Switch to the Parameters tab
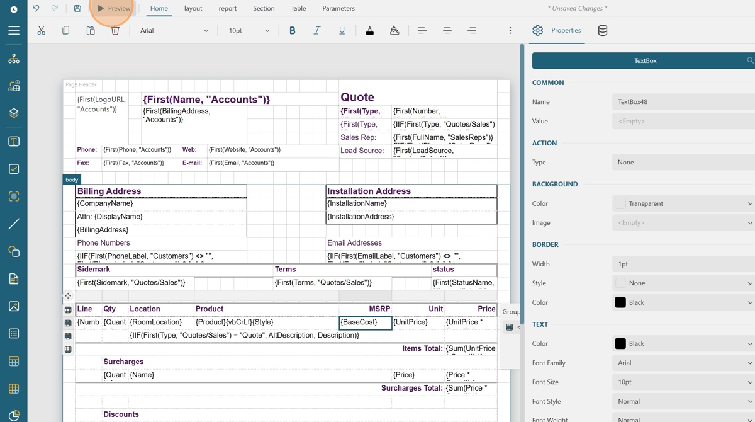 pyautogui.click(x=338, y=8)
